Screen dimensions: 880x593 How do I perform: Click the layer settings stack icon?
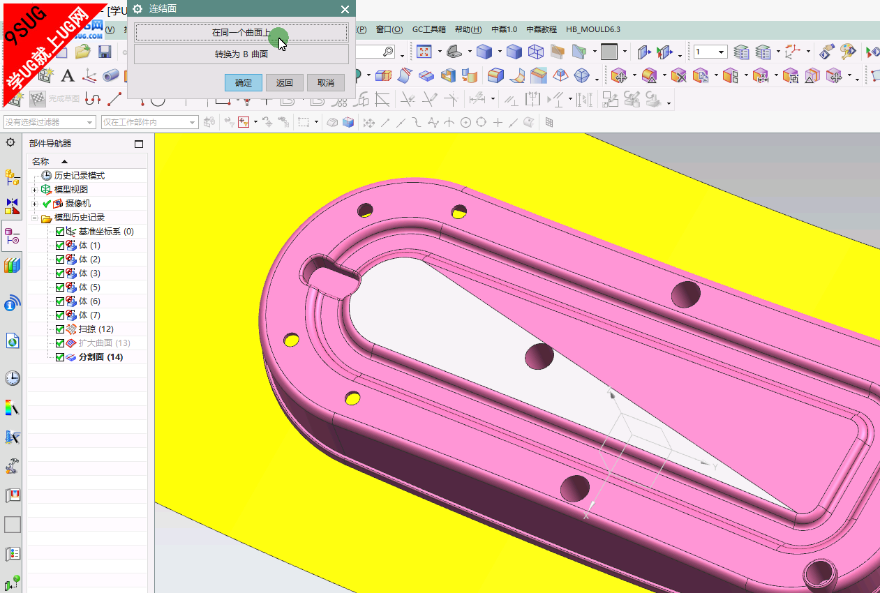742,52
